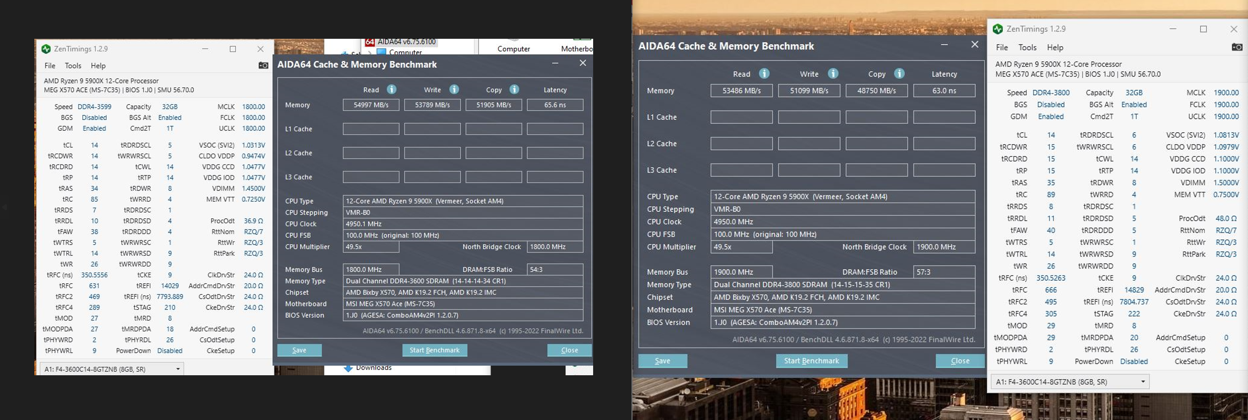
Task: Click Read info icon in left AIDA64 benchmark
Action: point(392,89)
